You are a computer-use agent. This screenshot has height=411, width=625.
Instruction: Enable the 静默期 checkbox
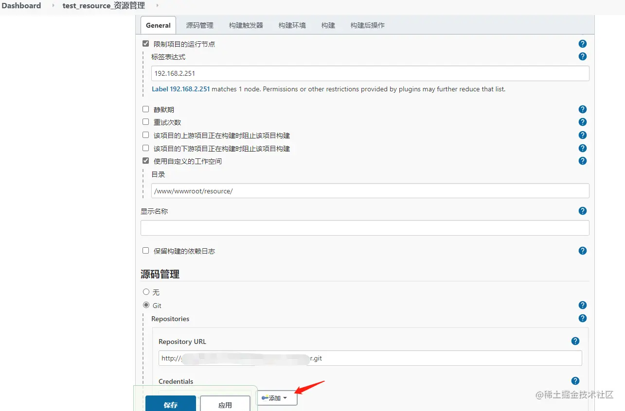tap(145, 109)
